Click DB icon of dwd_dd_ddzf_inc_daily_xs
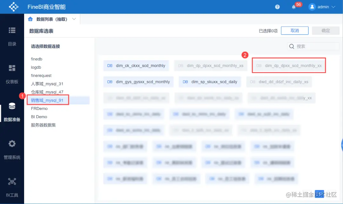The width and height of the screenshot is (343, 204). [x=253, y=82]
